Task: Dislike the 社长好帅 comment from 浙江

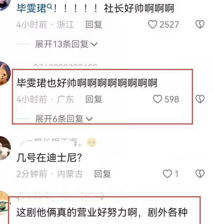Action: click(x=200, y=24)
